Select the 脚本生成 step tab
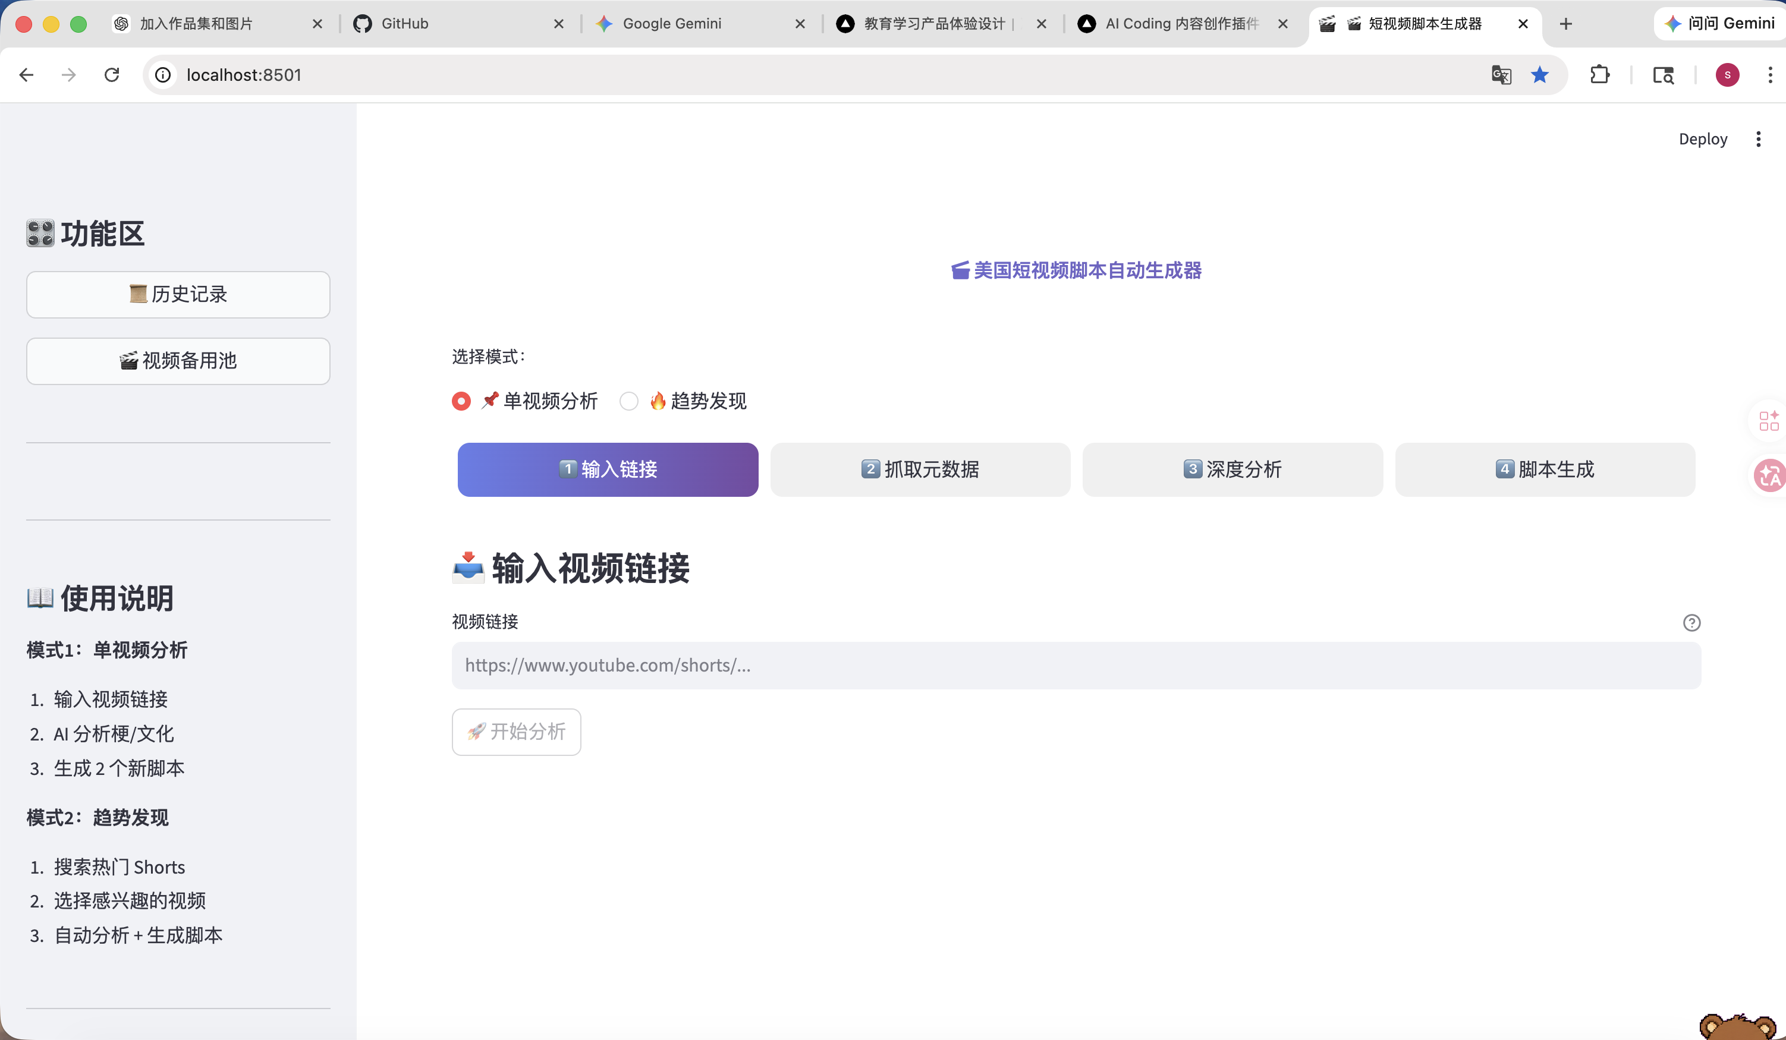The width and height of the screenshot is (1786, 1040). click(x=1545, y=469)
